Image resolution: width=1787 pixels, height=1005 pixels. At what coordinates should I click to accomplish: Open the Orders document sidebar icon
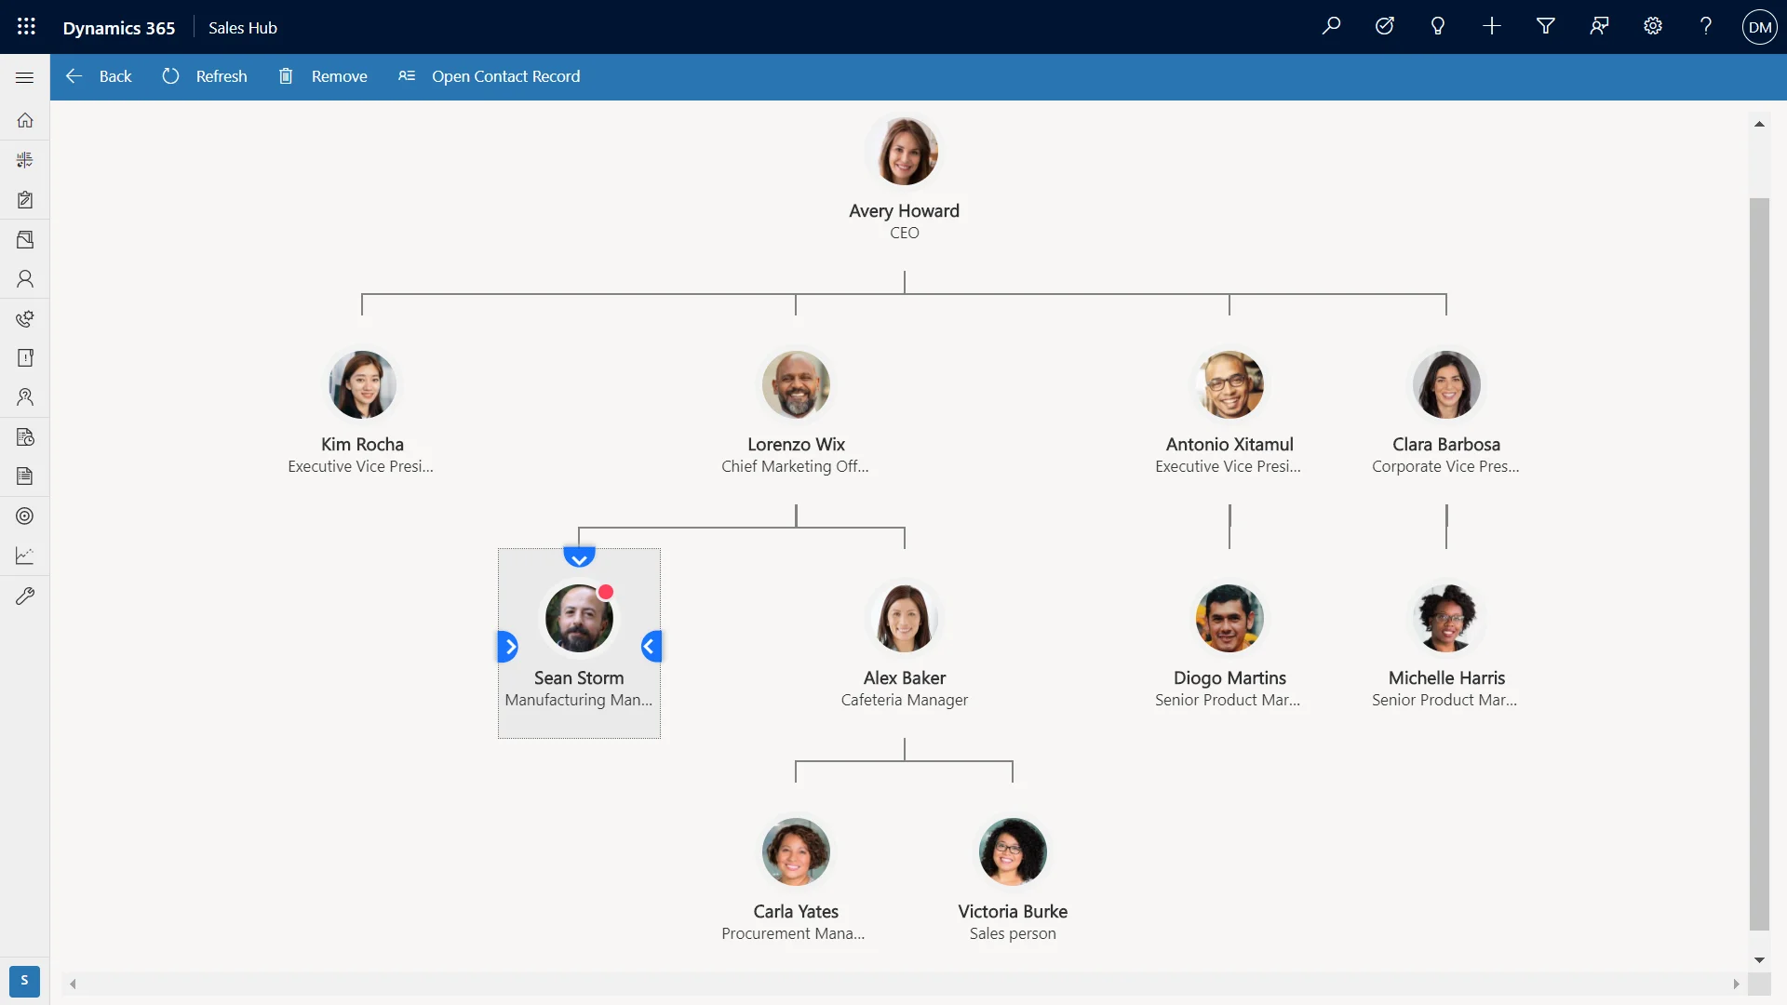pyautogui.click(x=25, y=476)
